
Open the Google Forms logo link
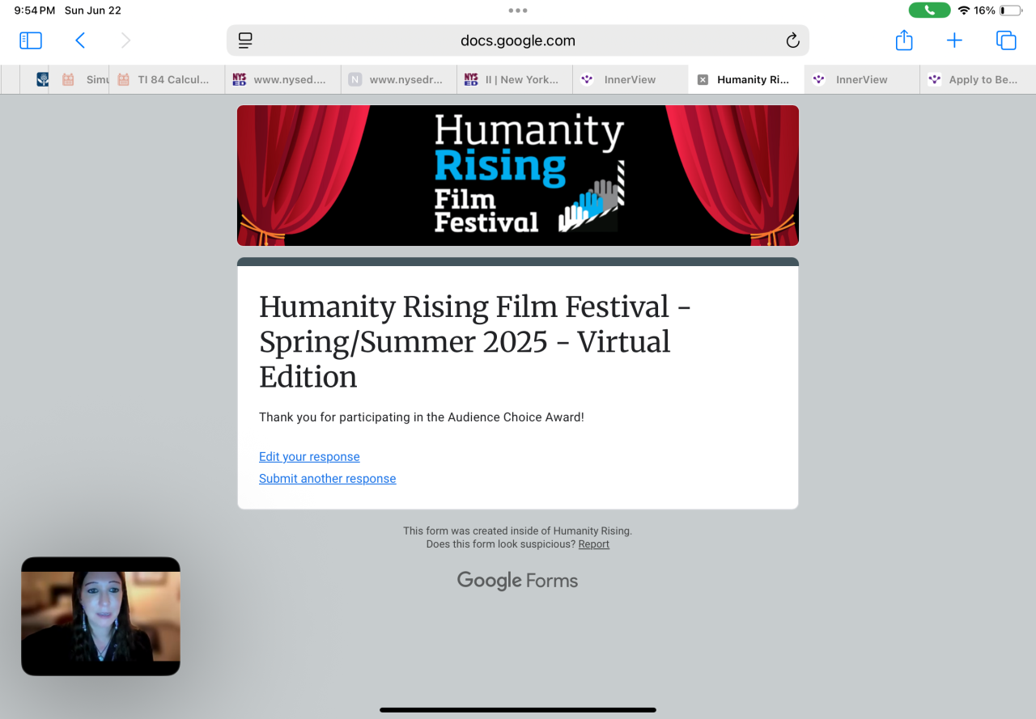517,581
